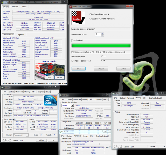
Task: Switch to Diagnostic tab in Nuclearus
Action: tap(20, 35)
